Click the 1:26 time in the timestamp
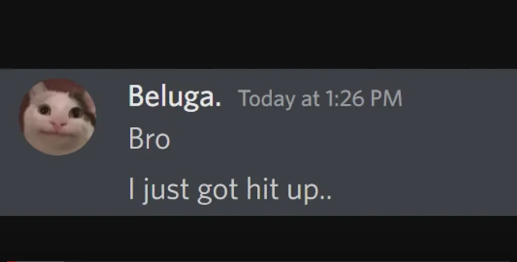 (345, 99)
